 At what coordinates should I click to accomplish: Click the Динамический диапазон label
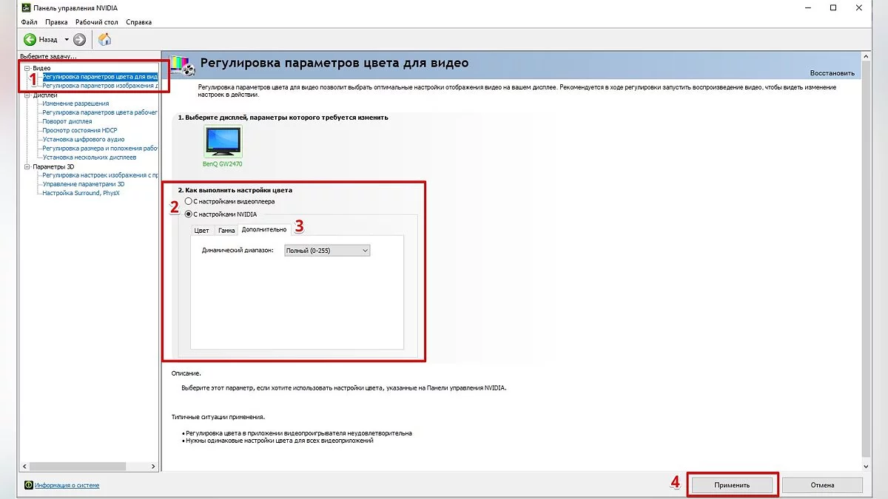[x=238, y=251]
